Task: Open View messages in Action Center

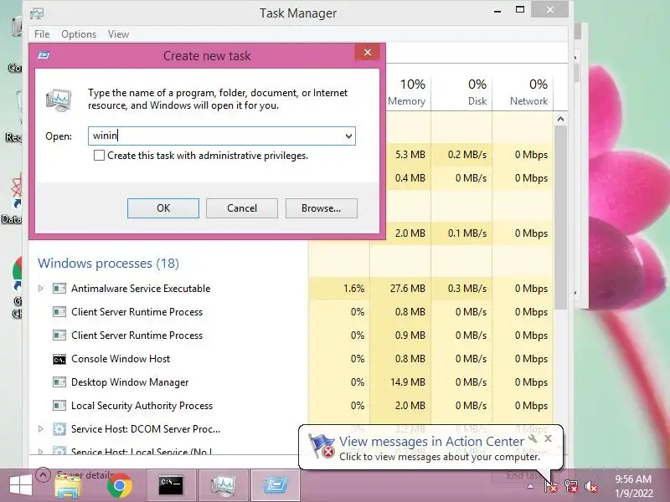Action: pyautogui.click(x=431, y=442)
